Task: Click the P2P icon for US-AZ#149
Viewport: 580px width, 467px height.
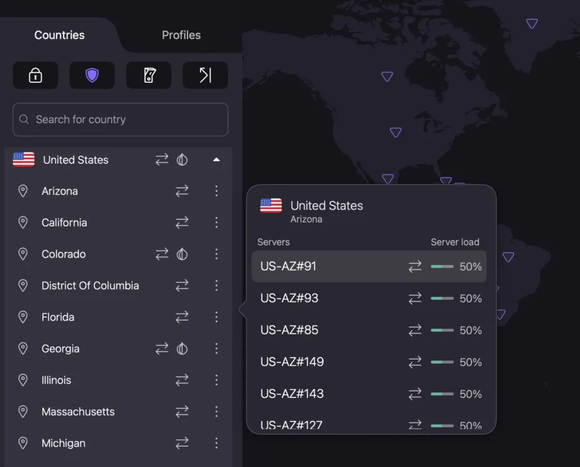Action: (x=415, y=362)
